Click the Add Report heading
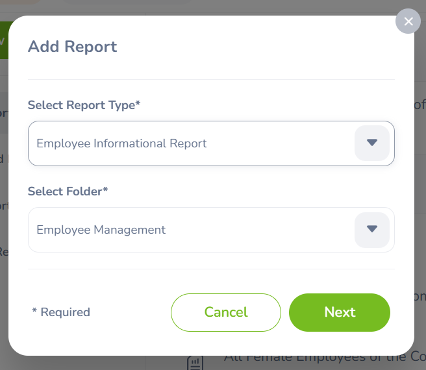This screenshot has width=426, height=370. [72, 47]
